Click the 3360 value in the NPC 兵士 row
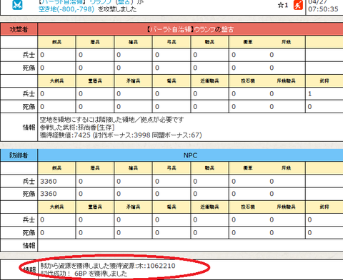The image size is (343, 280). click(49, 182)
